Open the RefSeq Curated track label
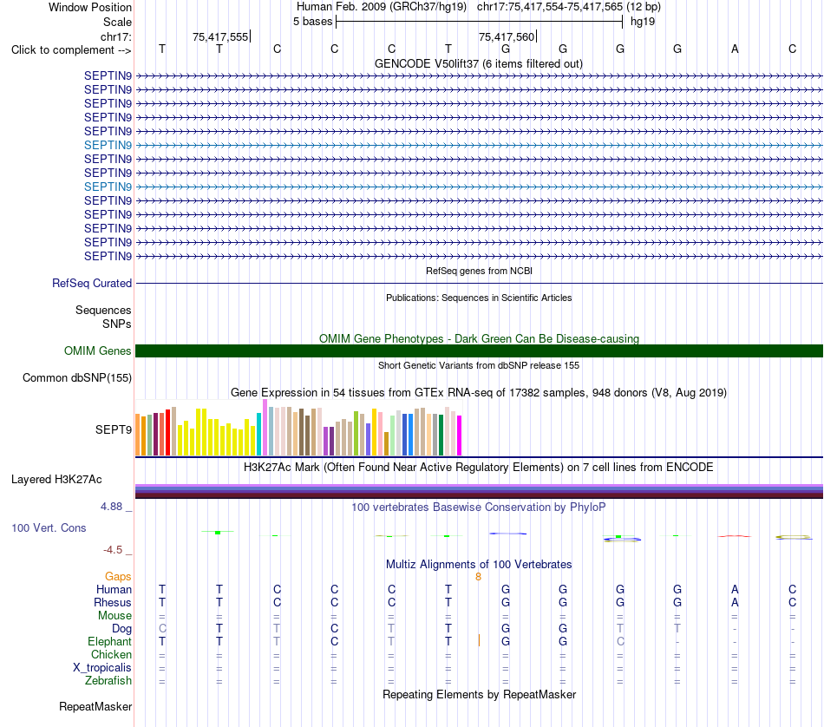The height and width of the screenshot is (727, 824). 92,284
